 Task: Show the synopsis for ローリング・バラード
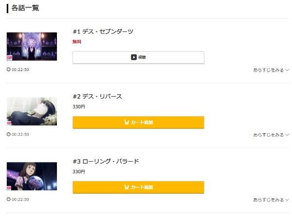(x=271, y=200)
